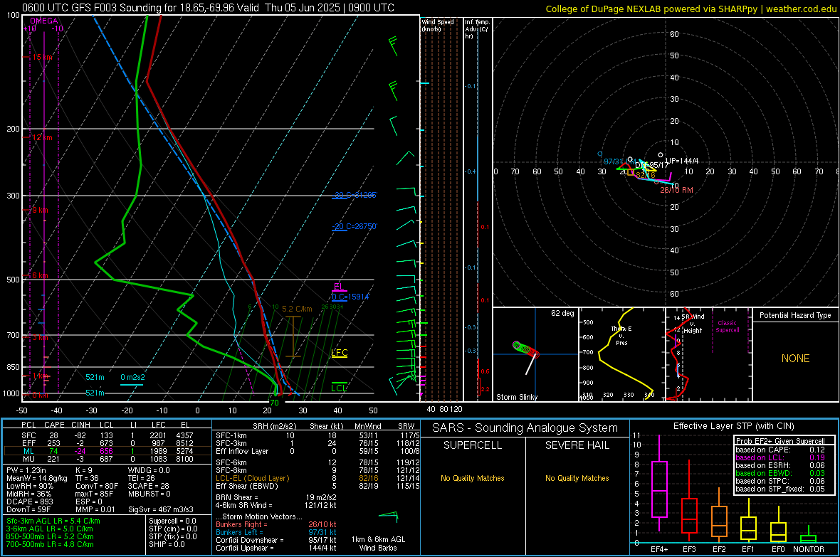Click the ConvT = 80F value
Image resolution: width=840 pixels, height=557 pixels.
tap(97, 486)
